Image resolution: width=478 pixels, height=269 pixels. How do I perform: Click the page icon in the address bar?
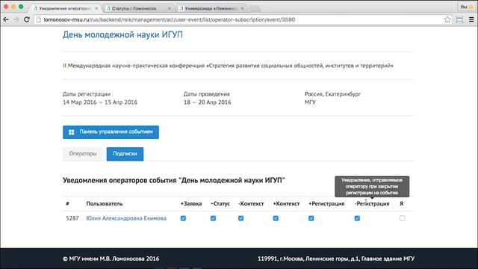pyautogui.click(x=38, y=19)
